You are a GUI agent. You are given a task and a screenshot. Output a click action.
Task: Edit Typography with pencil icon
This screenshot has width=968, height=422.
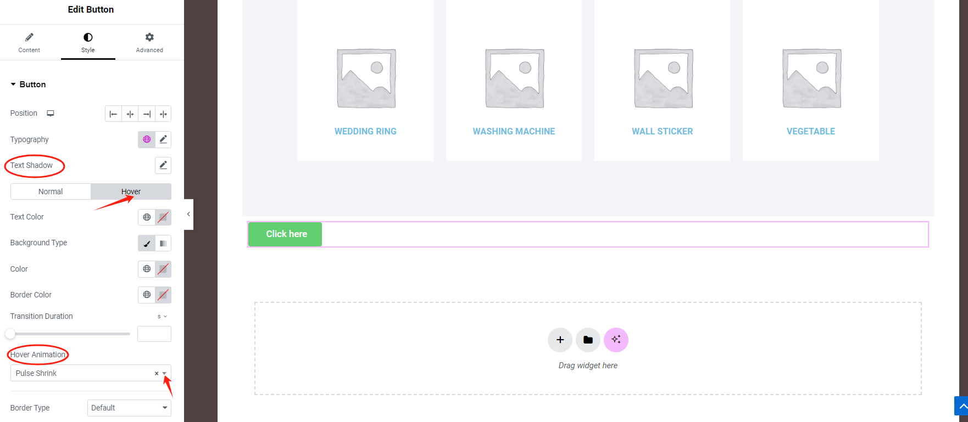coord(163,139)
